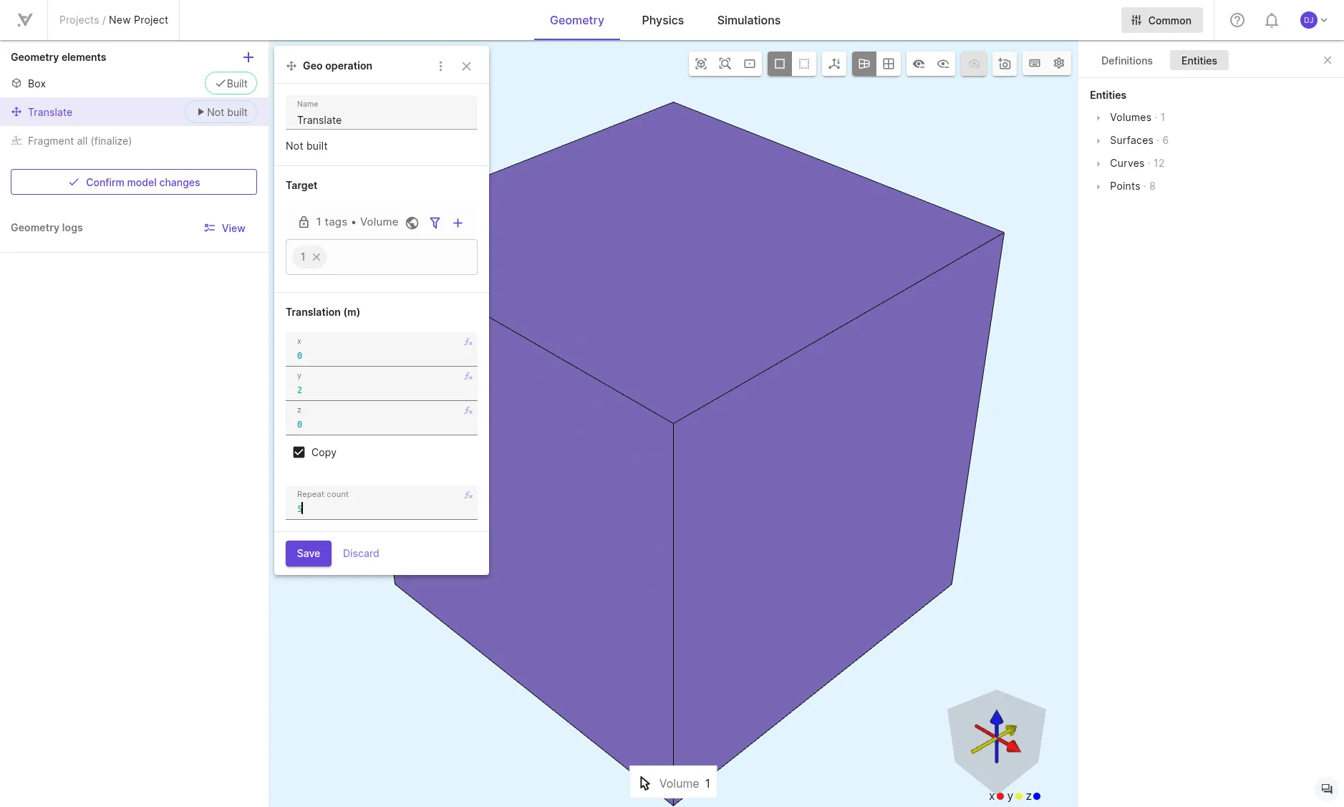
Task: Click the Translation x input field
Action: point(382,349)
